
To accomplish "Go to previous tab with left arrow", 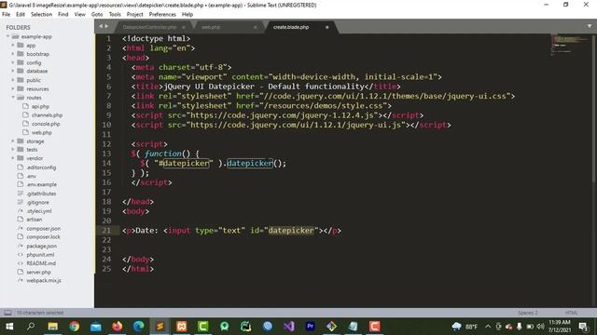I will pos(101,26).
